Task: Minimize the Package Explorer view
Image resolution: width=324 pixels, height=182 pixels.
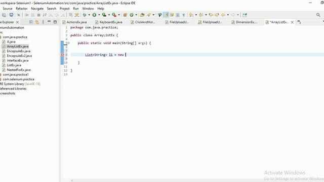Action: tap(49, 21)
